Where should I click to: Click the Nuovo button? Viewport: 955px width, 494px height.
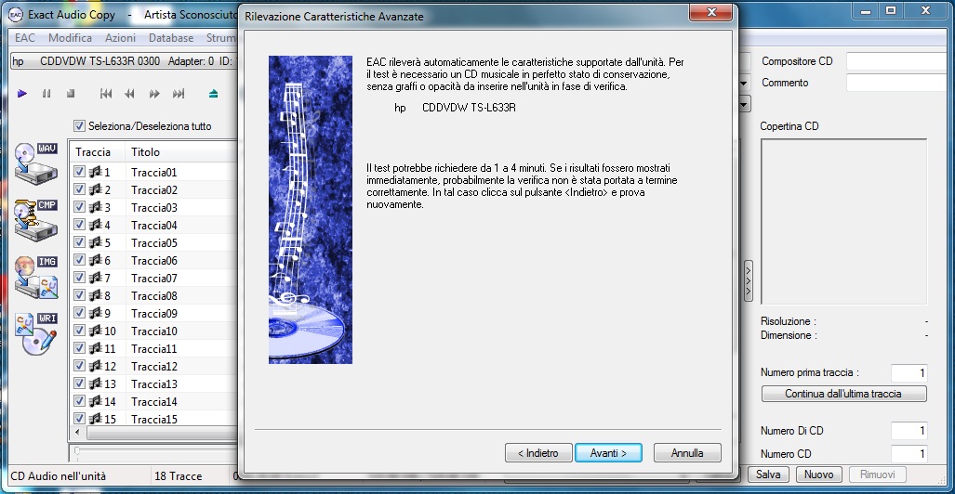818,474
